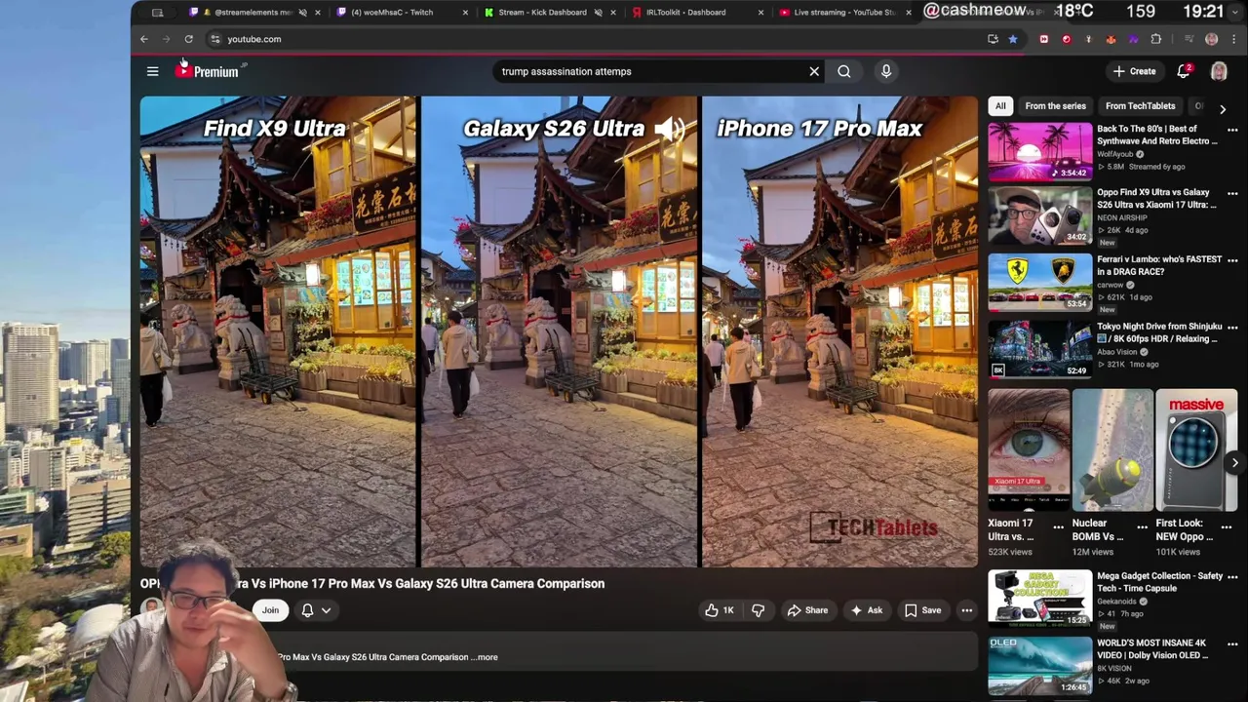Reload the YouTube page
Screen dimensions: 1248x702
[x=188, y=39]
